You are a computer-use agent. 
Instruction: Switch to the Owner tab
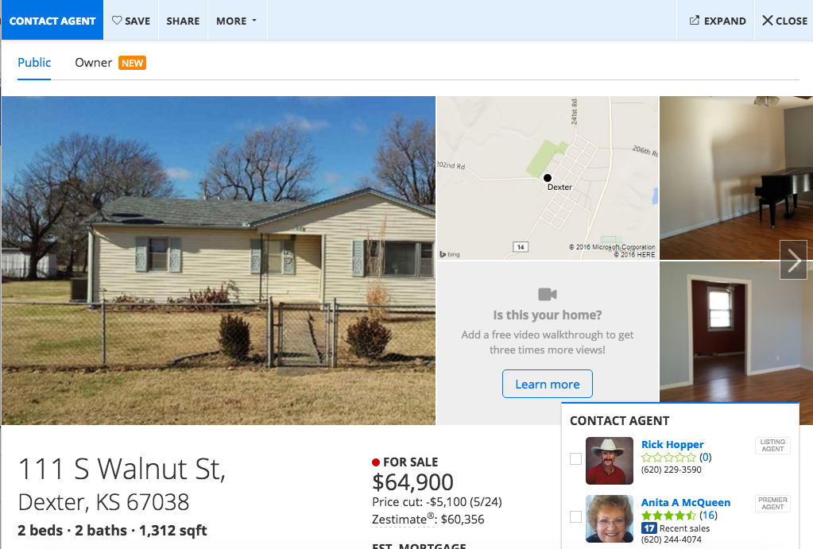point(93,63)
